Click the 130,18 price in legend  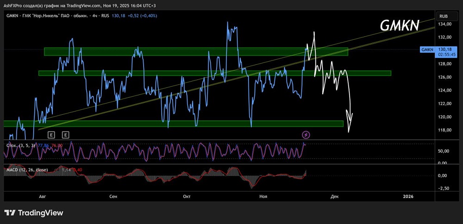tap(118, 16)
